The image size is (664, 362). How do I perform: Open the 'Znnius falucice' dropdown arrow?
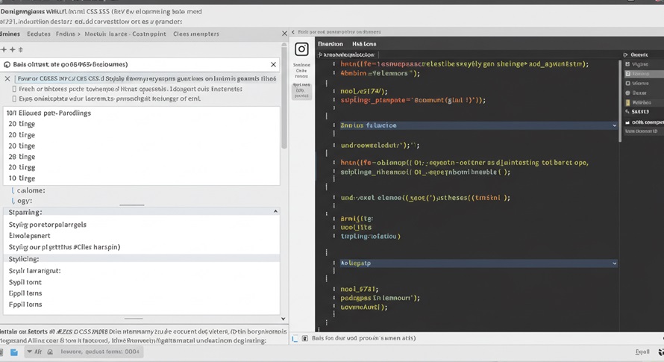click(614, 125)
